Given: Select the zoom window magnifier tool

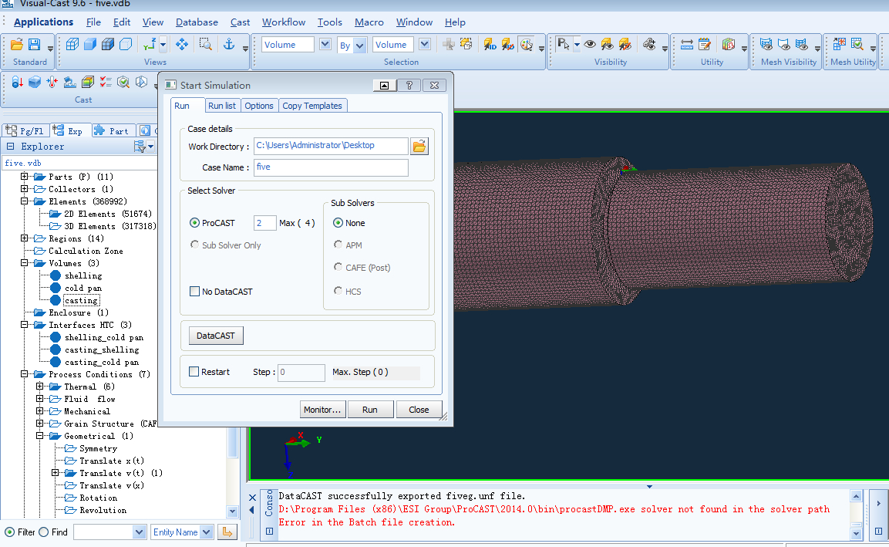Looking at the screenshot, I should [x=205, y=45].
